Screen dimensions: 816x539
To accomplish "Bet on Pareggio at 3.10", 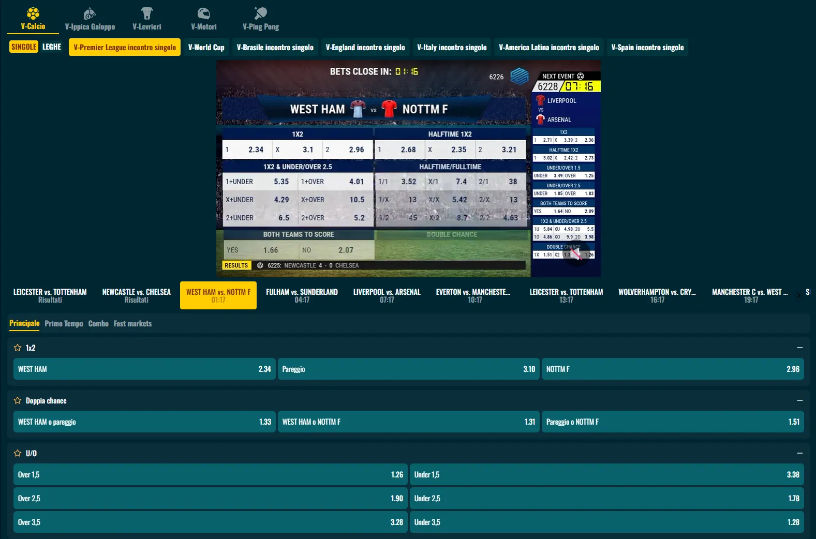I will coord(409,369).
